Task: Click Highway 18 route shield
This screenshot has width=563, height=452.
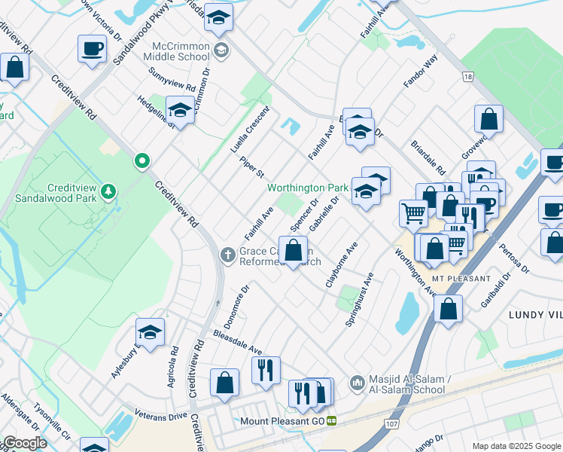Action: 468,77
